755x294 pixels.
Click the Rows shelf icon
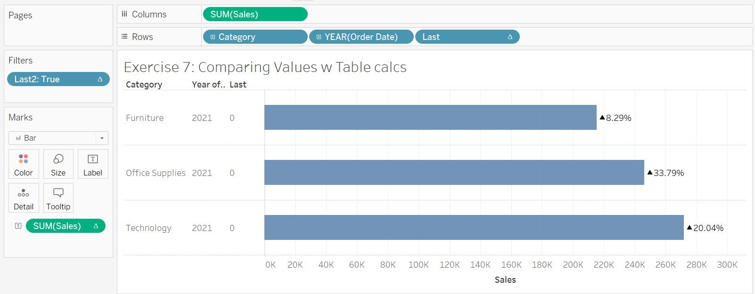[x=124, y=37]
